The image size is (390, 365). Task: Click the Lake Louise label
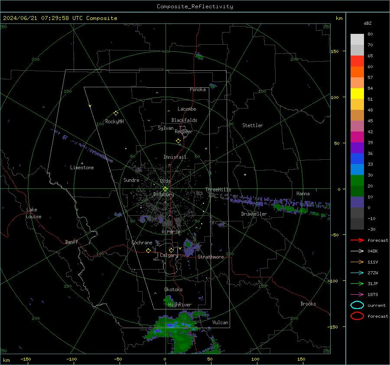tap(34, 213)
